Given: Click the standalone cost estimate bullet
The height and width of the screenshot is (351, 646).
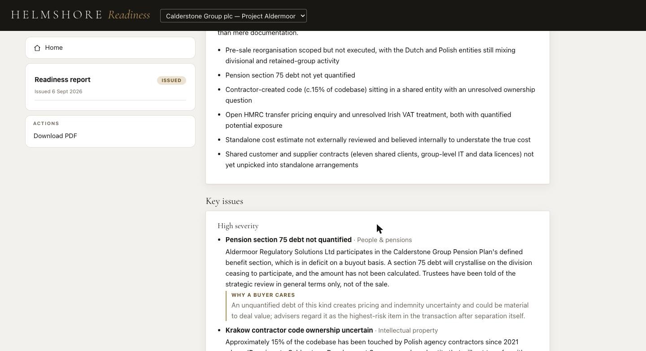Looking at the screenshot, I should click(378, 140).
